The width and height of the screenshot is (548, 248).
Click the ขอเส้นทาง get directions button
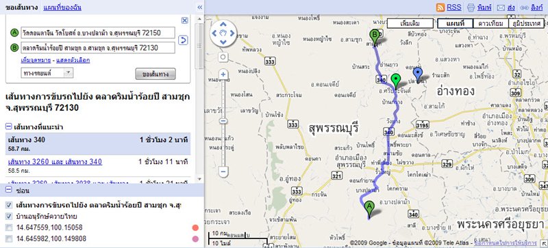pos(155,74)
